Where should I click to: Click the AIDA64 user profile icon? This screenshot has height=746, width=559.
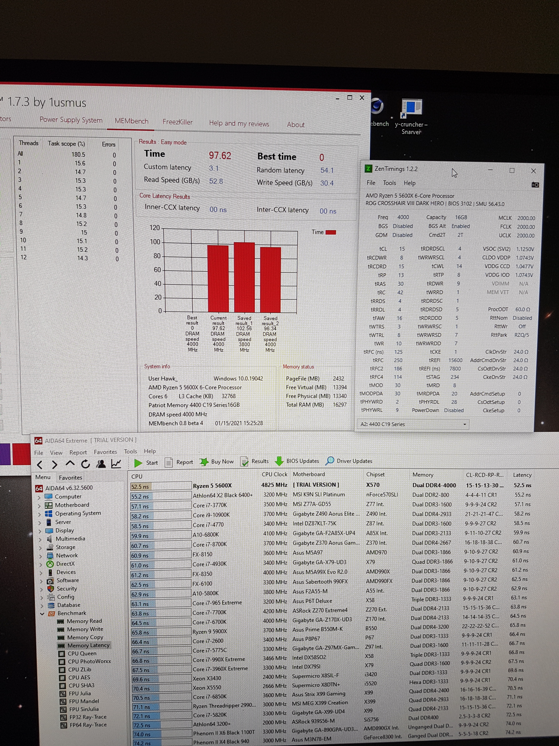click(101, 463)
